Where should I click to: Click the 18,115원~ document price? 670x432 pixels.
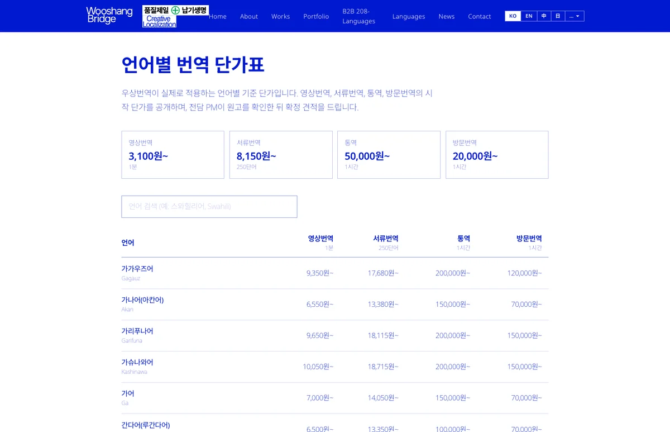tap(383, 336)
